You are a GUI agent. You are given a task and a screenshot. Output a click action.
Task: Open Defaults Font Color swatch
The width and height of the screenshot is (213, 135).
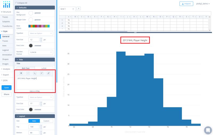click(31, 45)
